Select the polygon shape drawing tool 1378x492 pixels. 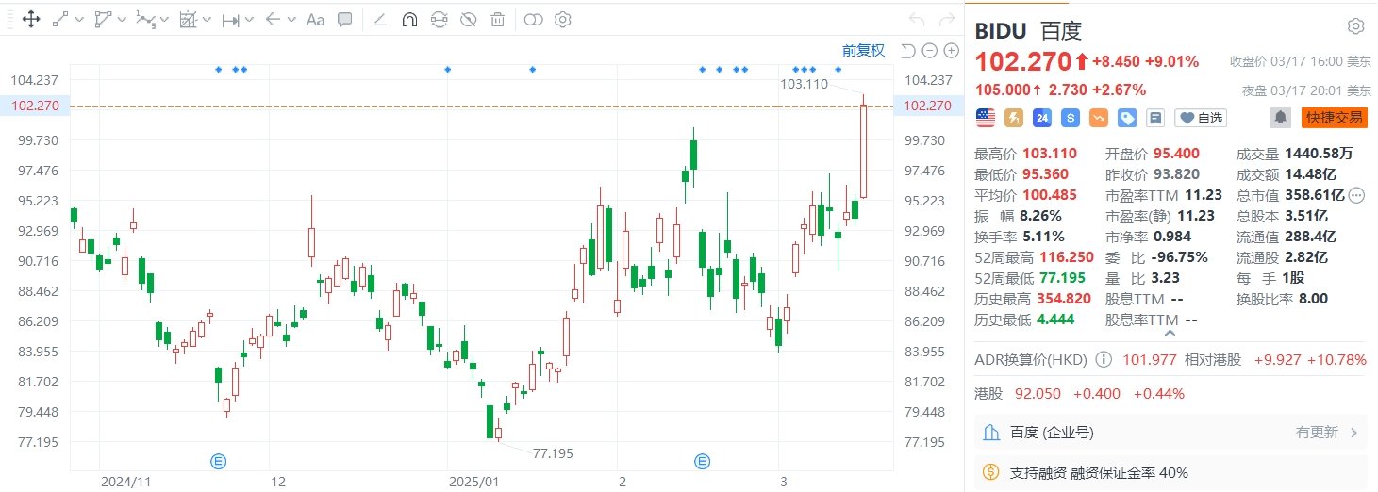[x=104, y=19]
